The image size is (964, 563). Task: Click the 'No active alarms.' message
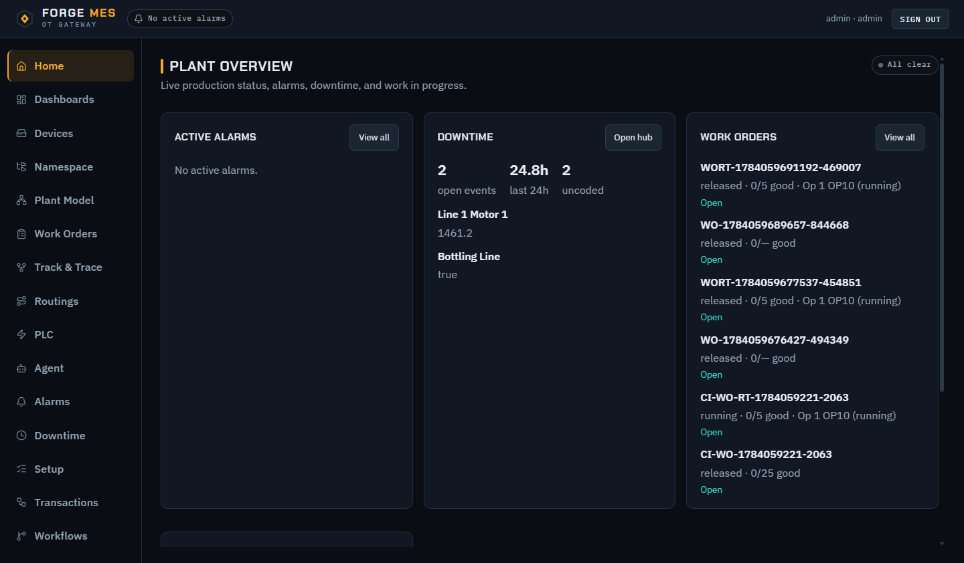pyautogui.click(x=216, y=171)
